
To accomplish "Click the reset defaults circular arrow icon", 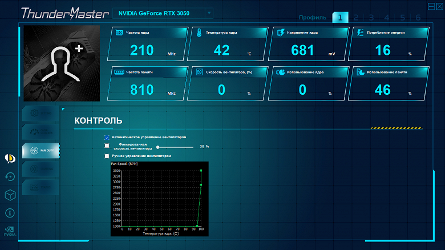I will point(10,177).
